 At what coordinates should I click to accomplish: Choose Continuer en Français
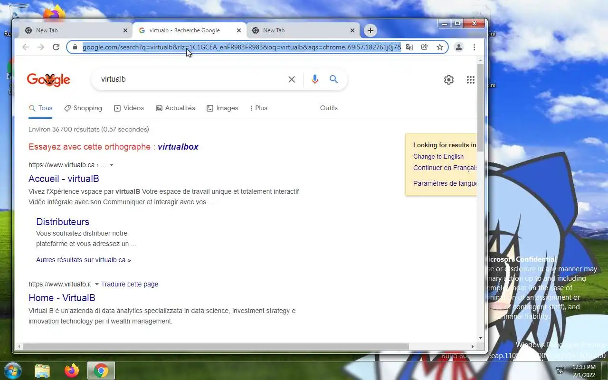tap(445, 168)
